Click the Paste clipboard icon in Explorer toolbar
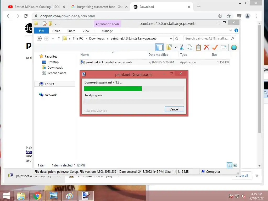Viewport: 268px width, 201px height. pyautogui.click(x=198, y=48)
